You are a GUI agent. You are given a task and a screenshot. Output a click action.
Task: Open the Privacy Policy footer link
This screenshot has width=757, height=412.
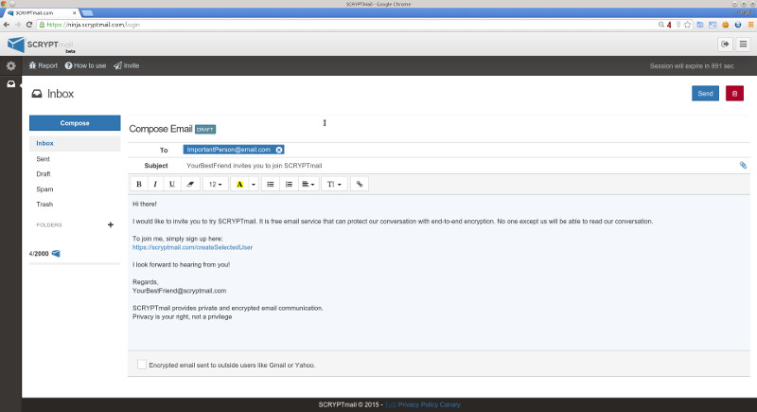click(417, 404)
